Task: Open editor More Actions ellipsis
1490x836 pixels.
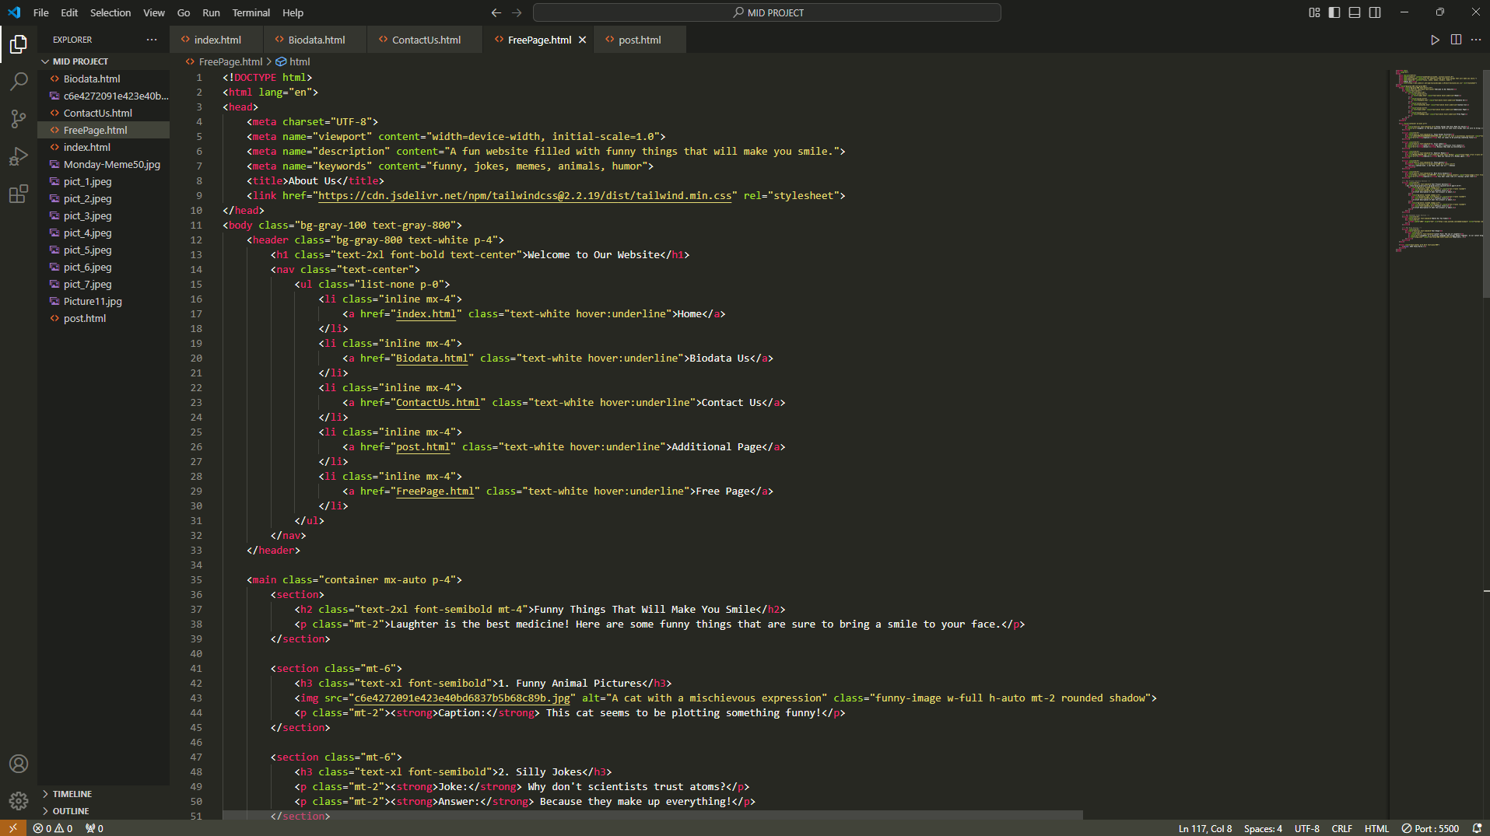Action: pyautogui.click(x=1476, y=40)
